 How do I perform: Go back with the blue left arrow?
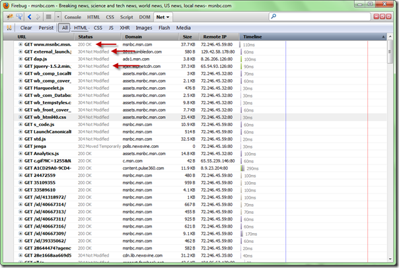point(30,17)
